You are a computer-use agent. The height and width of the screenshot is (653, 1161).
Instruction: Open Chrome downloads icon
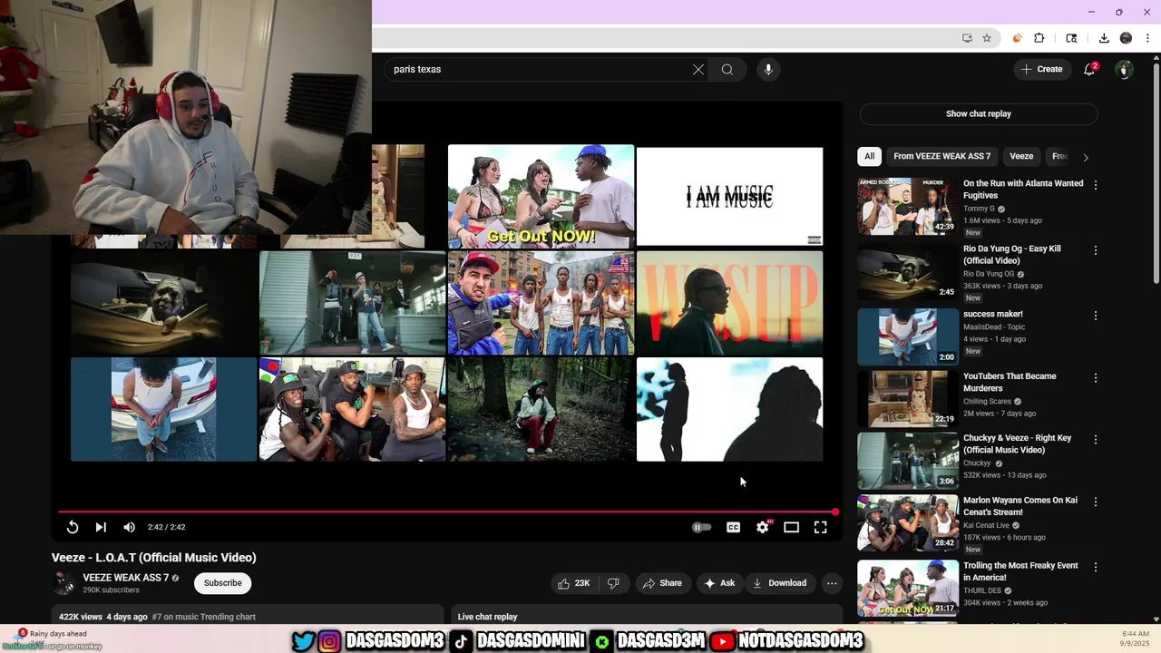point(1104,38)
